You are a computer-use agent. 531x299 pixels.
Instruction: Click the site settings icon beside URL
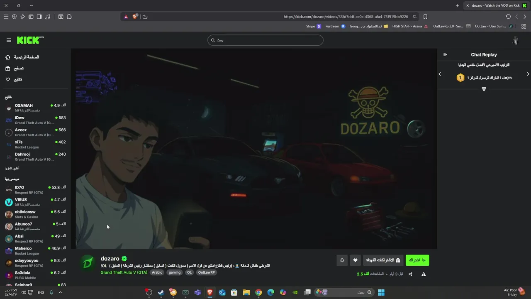(414, 17)
